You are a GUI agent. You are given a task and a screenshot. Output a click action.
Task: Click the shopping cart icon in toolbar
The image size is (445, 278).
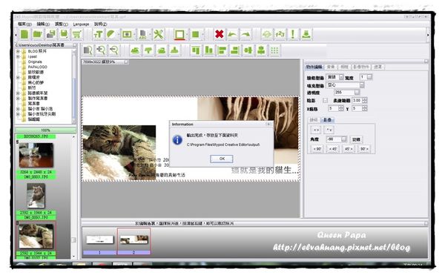(x=77, y=34)
